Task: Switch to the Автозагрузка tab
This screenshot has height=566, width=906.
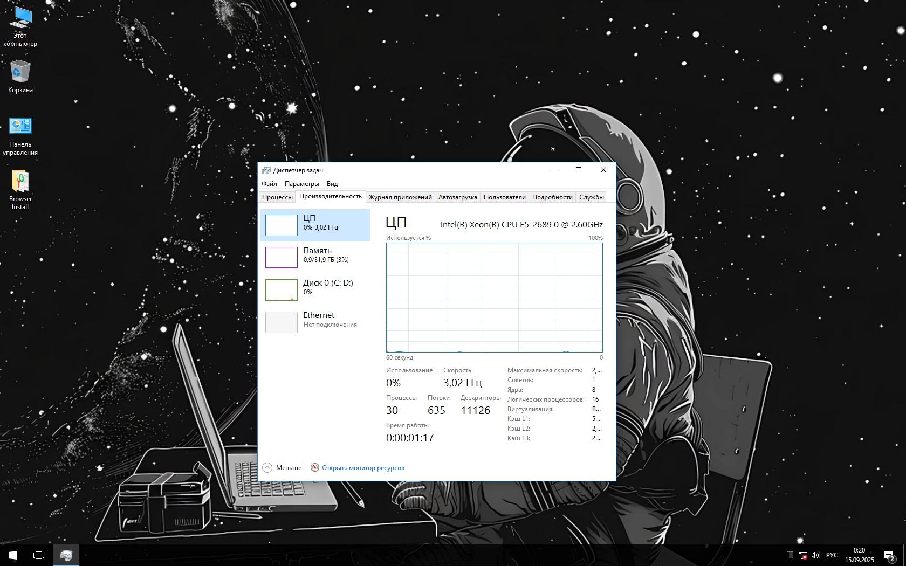Action: click(457, 197)
